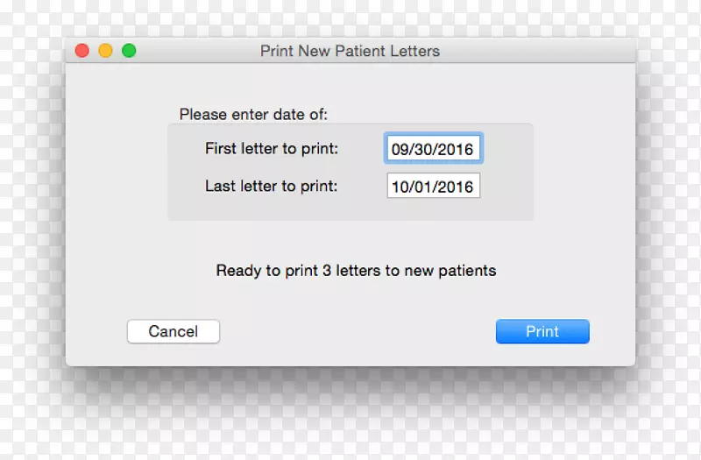Place cursor on day 30 in first date
The width and height of the screenshot is (701, 460).
click(x=424, y=150)
